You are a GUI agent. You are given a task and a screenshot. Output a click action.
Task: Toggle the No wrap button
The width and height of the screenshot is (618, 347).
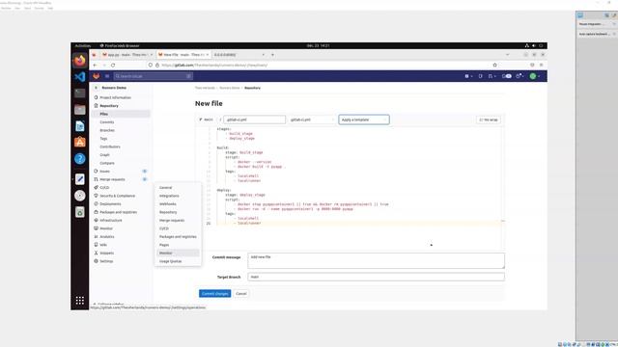489,120
